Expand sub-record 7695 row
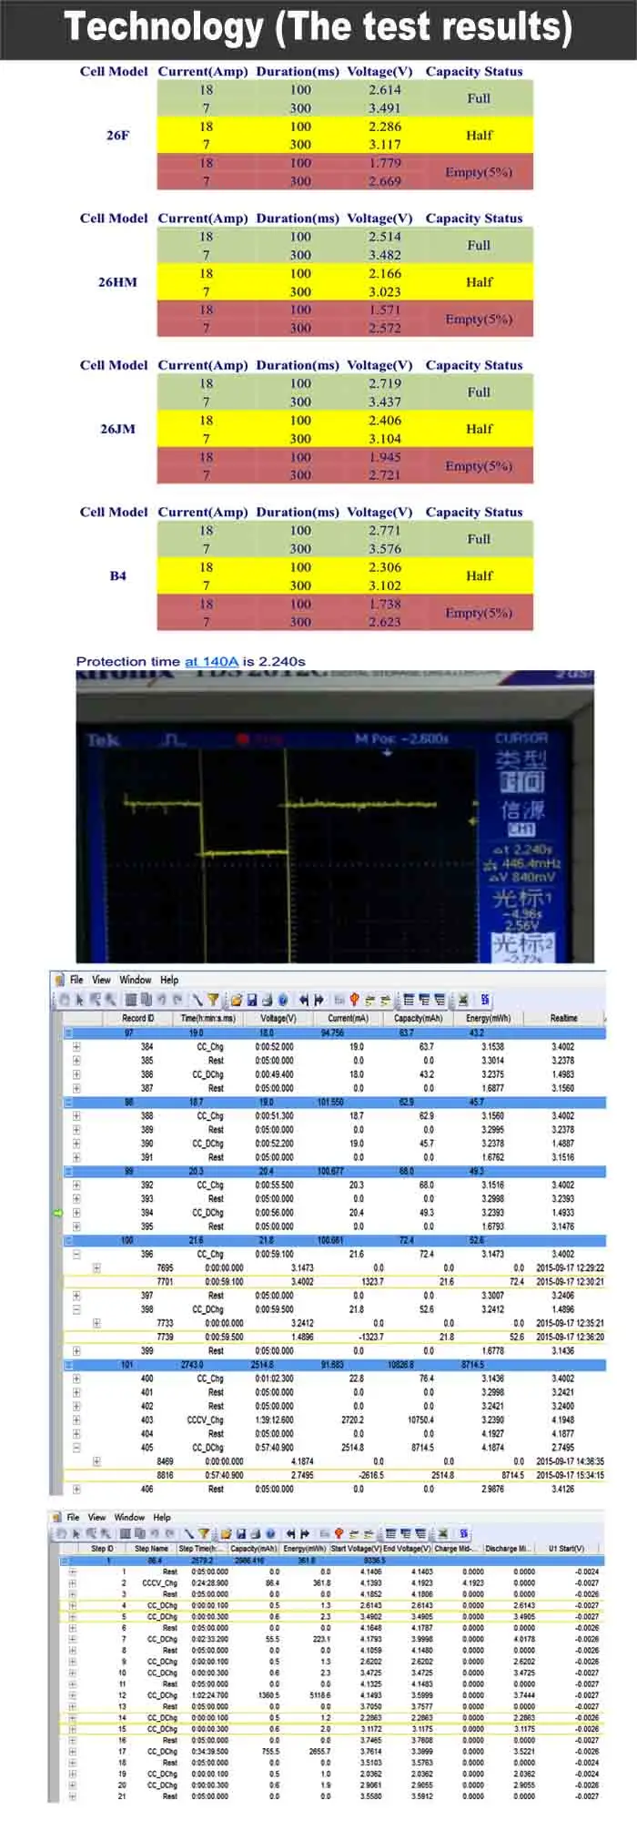The image size is (637, 1821). 96,1267
